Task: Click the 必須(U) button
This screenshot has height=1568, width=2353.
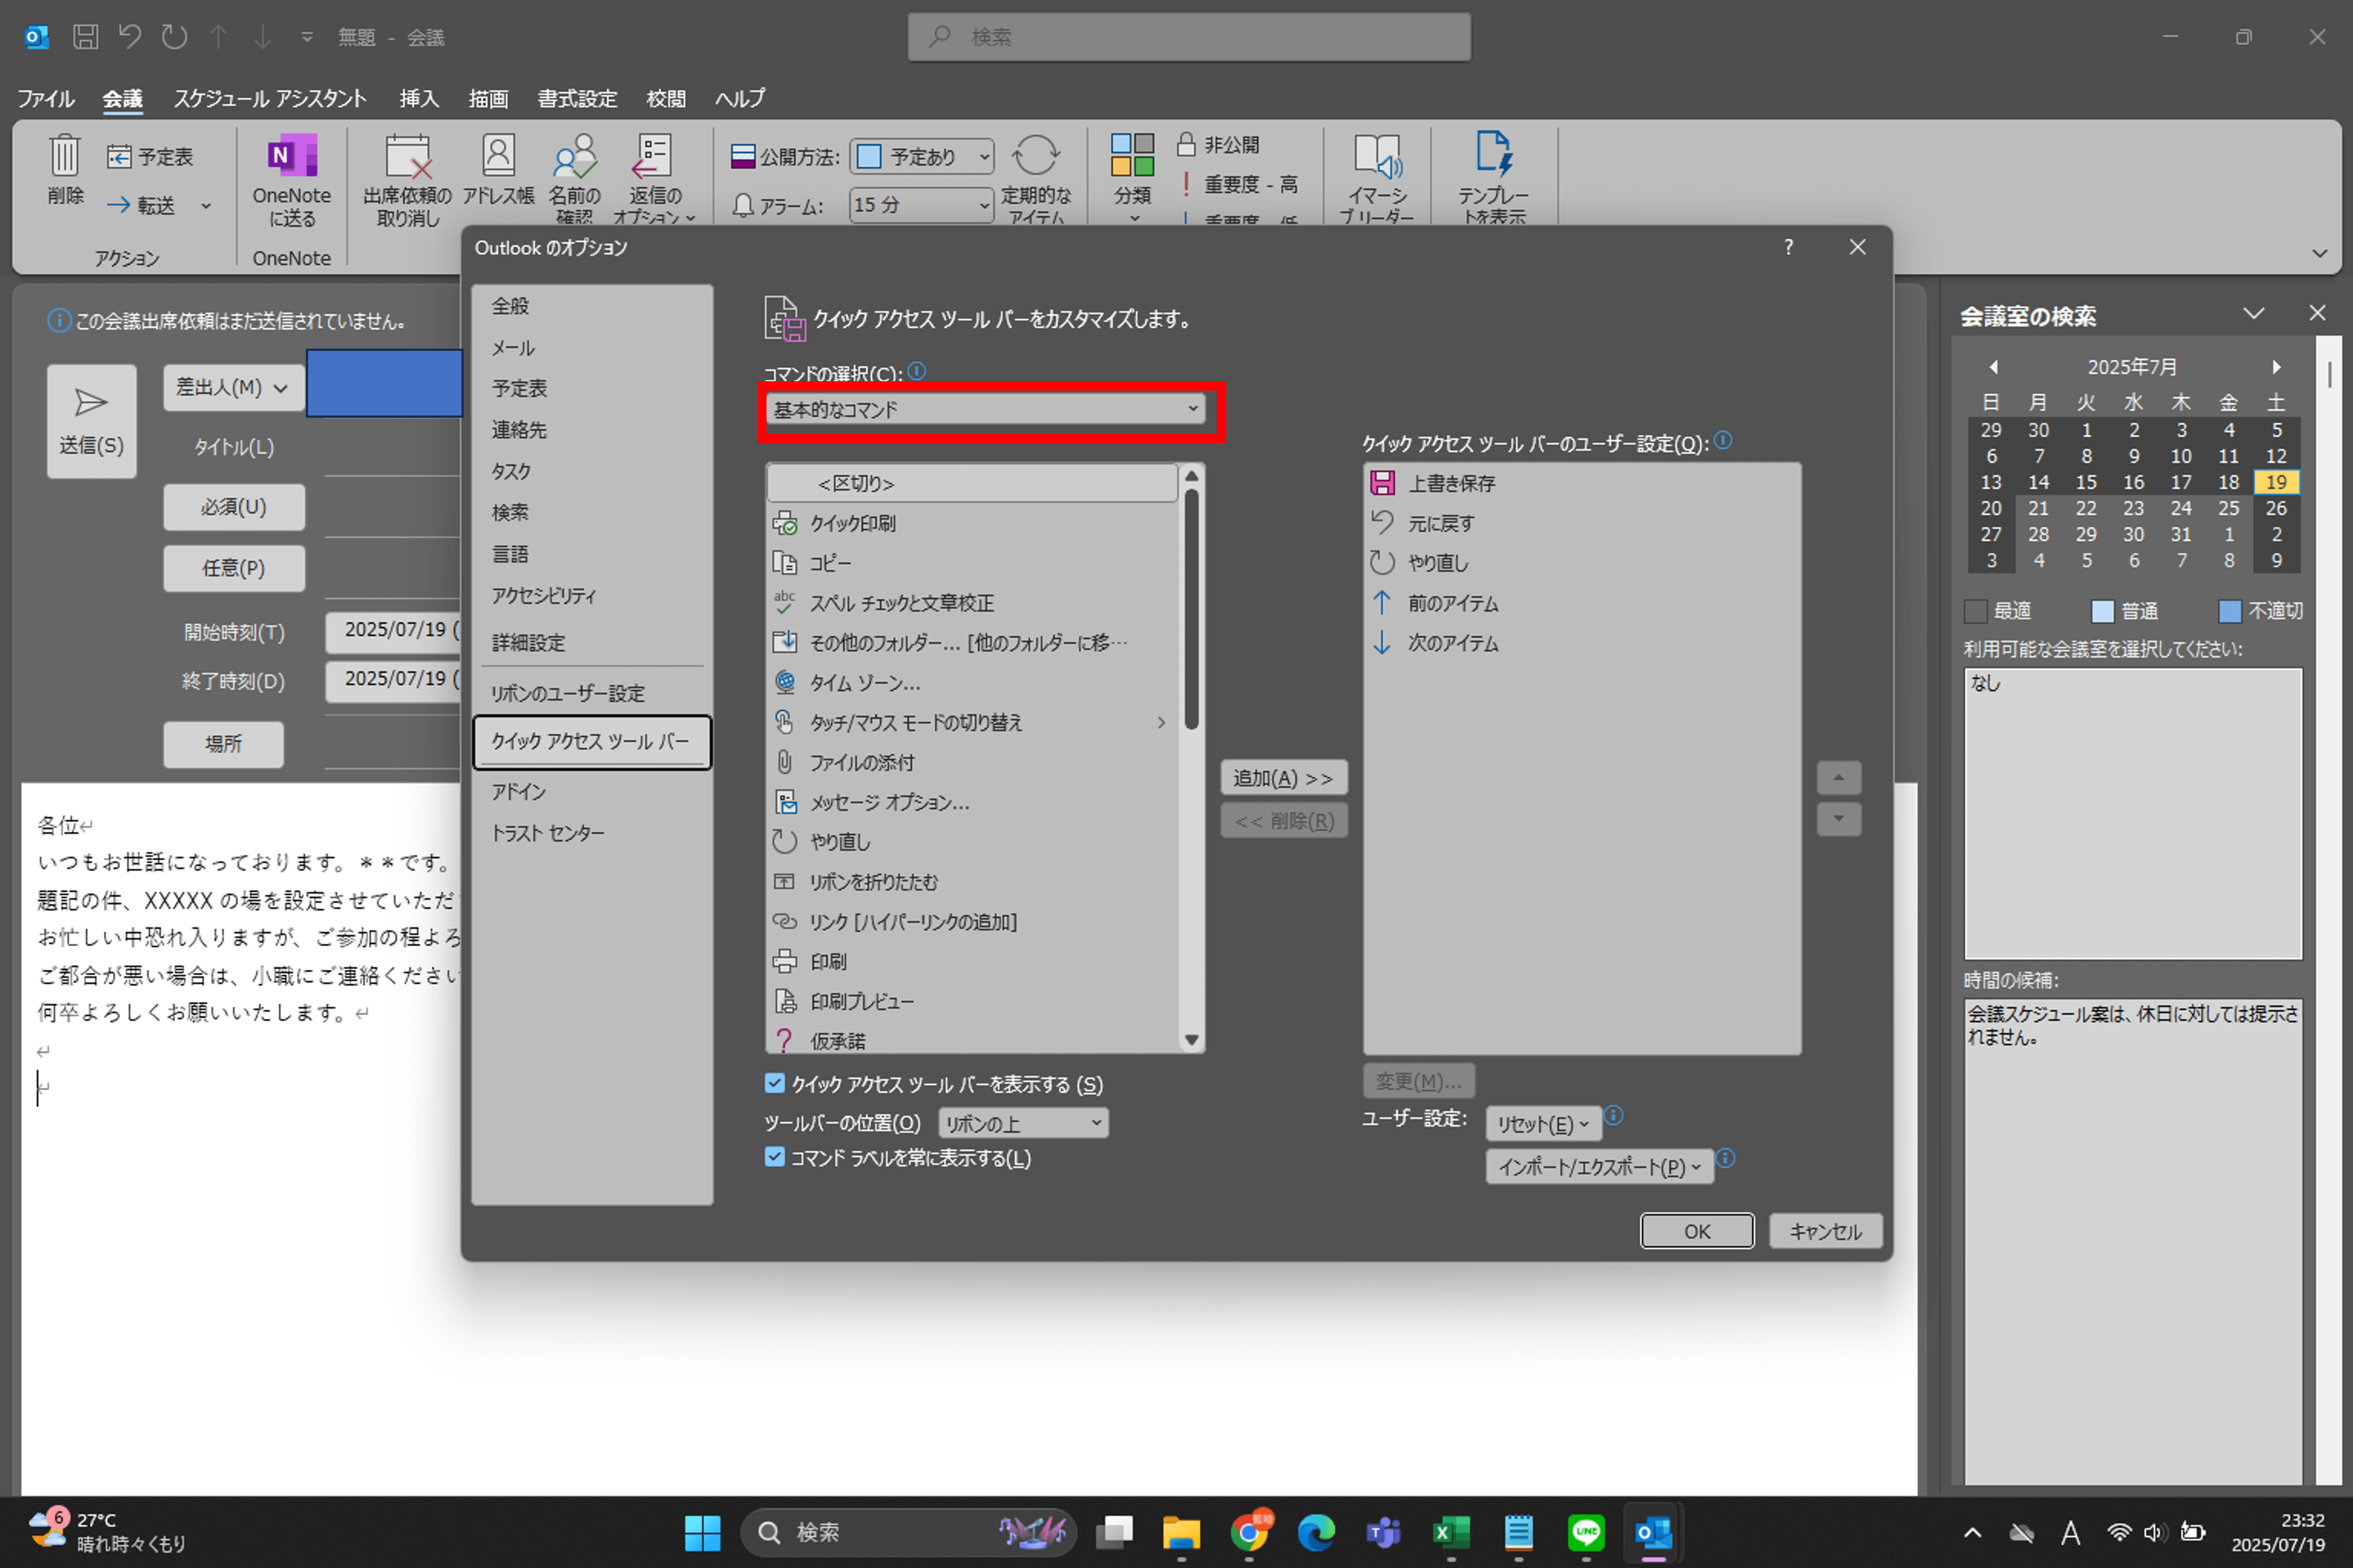Action: 234,507
